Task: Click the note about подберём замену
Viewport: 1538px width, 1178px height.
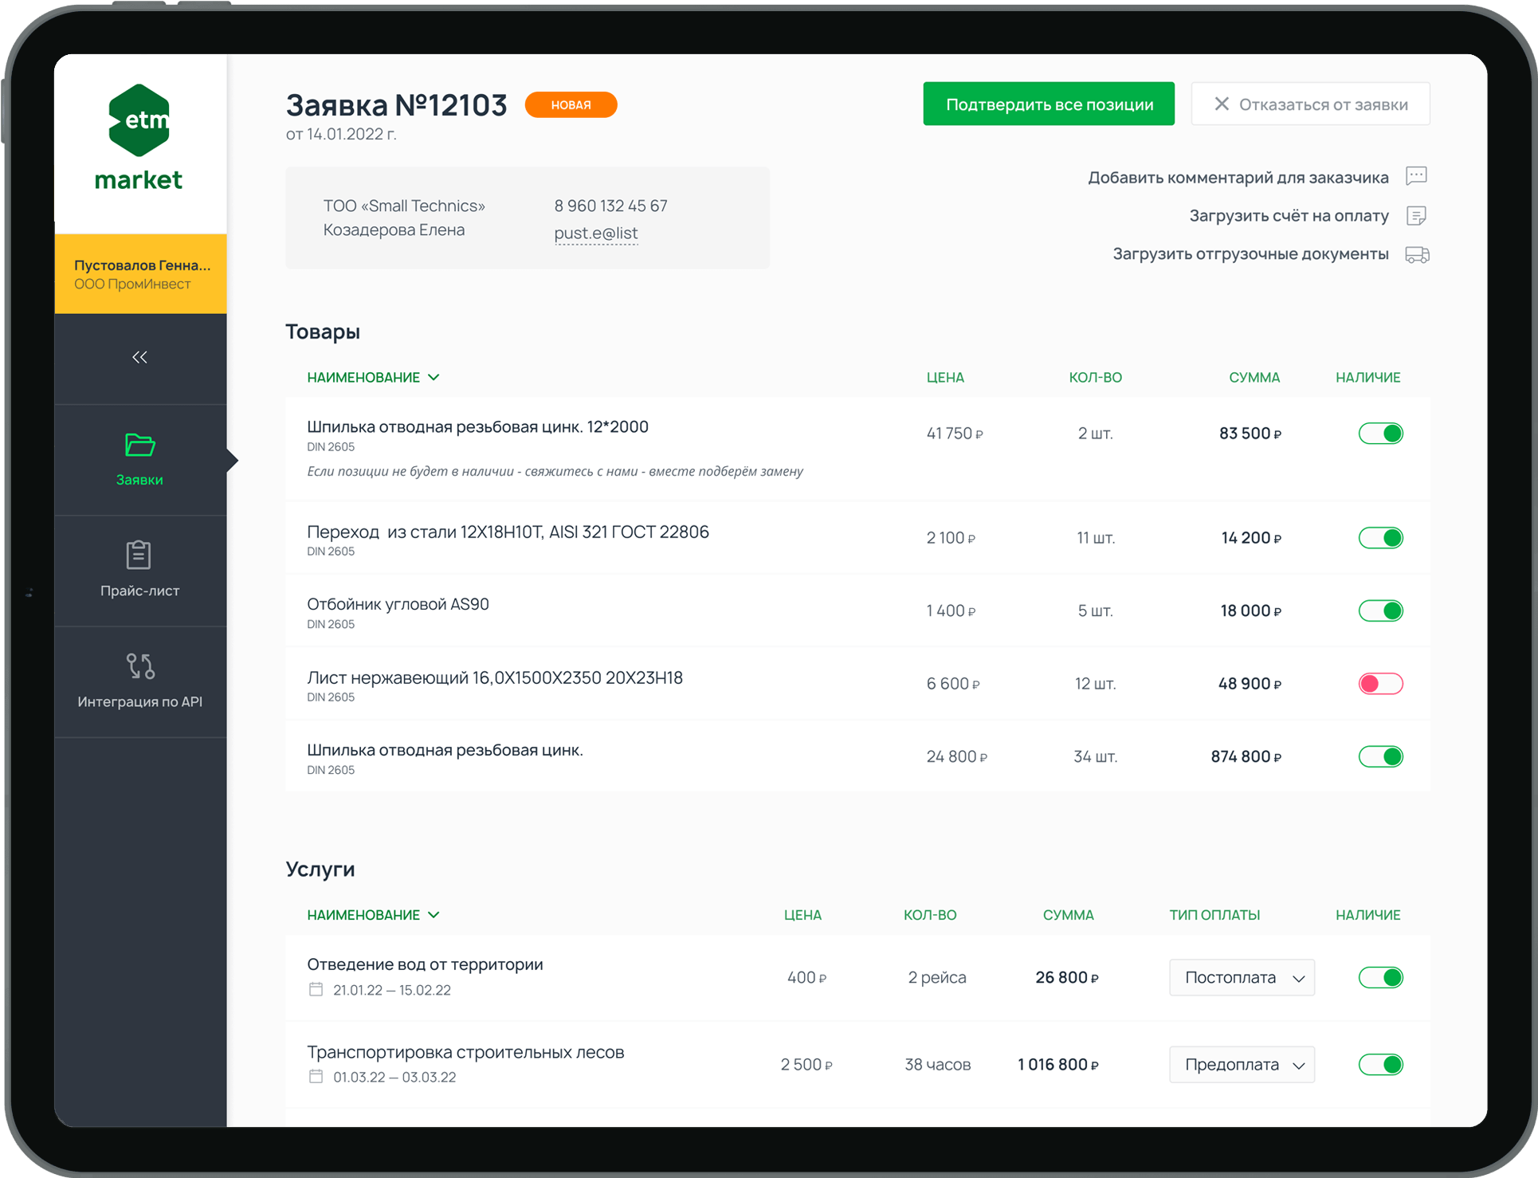Action: pos(555,472)
